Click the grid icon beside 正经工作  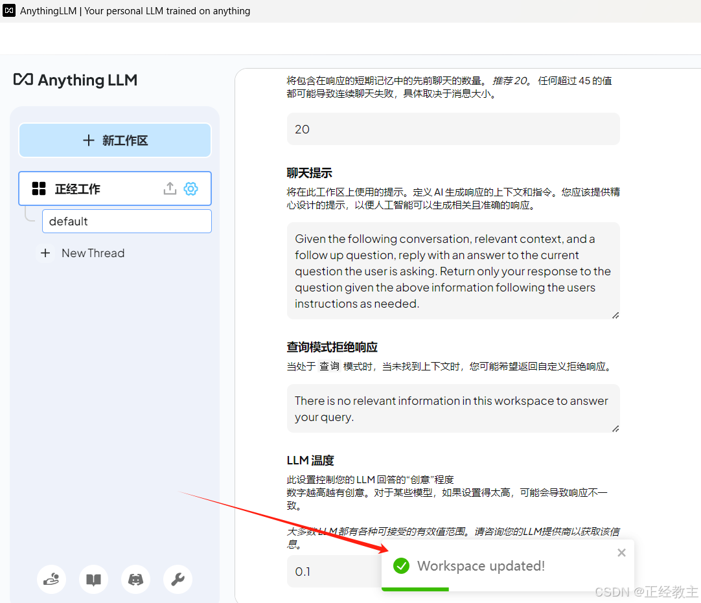click(39, 188)
